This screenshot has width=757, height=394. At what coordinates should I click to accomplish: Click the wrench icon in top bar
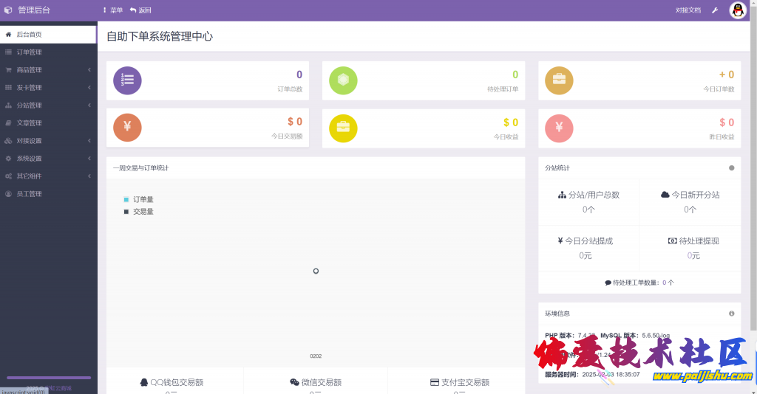point(714,10)
